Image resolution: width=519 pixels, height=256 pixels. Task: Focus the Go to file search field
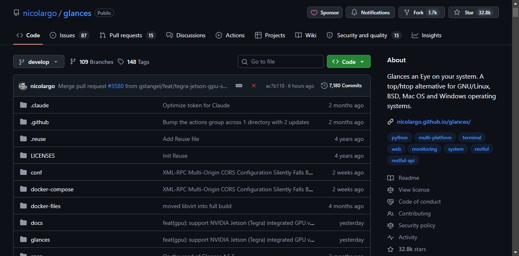pos(280,61)
